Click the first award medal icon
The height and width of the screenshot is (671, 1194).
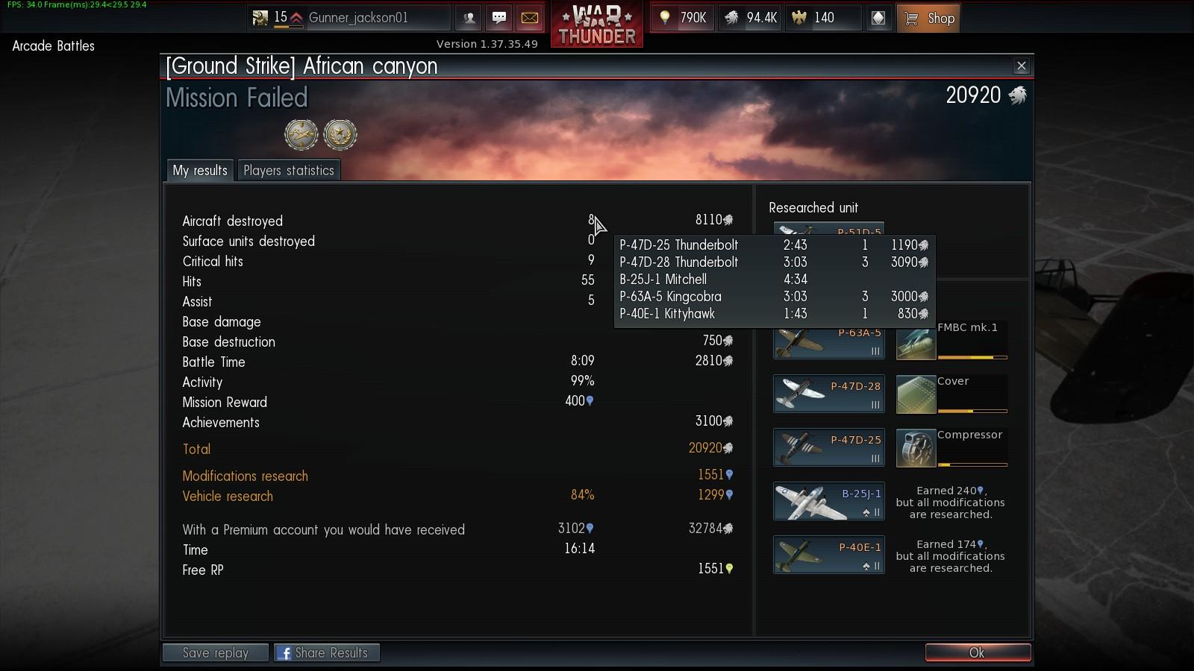[301, 135]
